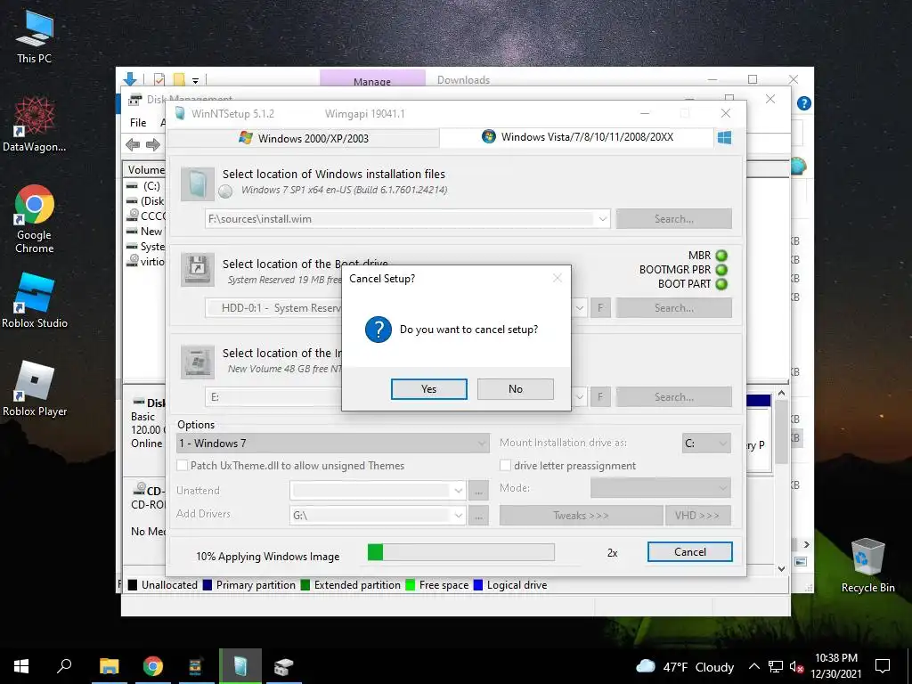
Task: Toggle Patch UxTheme.dll checkbox
Action: (x=182, y=465)
